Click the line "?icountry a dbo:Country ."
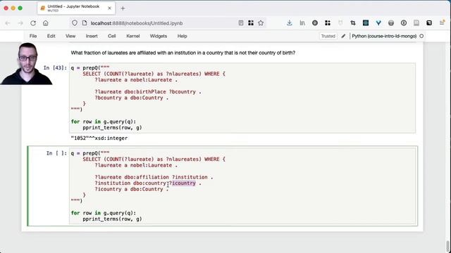Image resolution: width=451 pixels, height=253 pixels. [132, 189]
